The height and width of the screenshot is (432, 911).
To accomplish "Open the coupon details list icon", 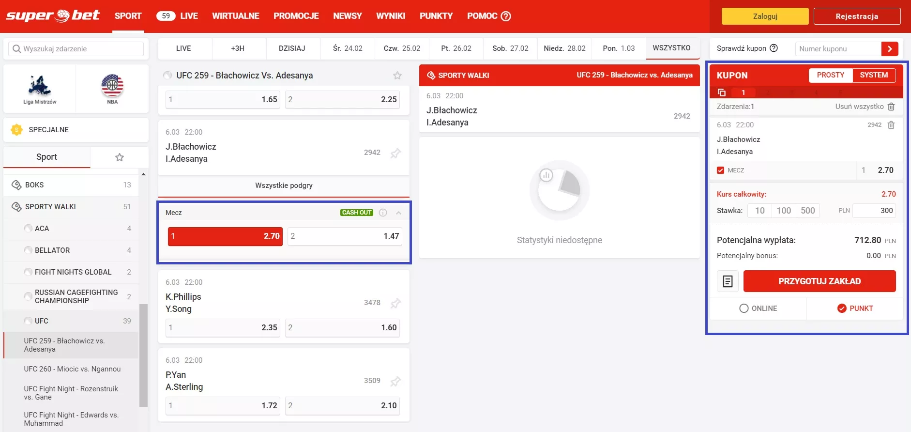I will pyautogui.click(x=728, y=281).
